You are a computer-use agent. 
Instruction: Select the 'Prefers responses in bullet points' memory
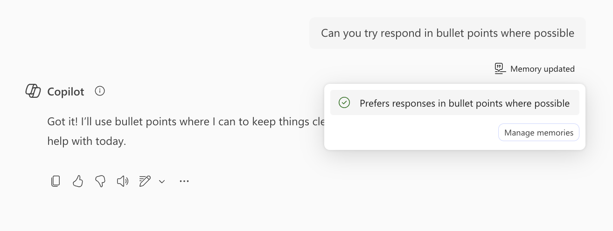[455, 103]
